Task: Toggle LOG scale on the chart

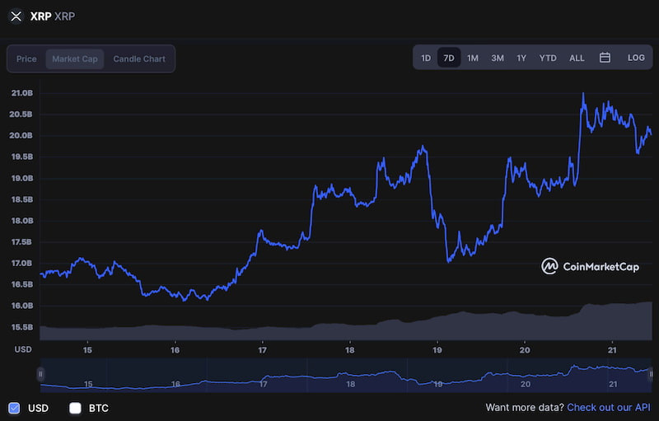Action: (636, 58)
